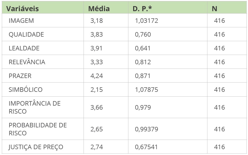Click the Variáveis column header
The image size is (248, 155).
[23, 8]
